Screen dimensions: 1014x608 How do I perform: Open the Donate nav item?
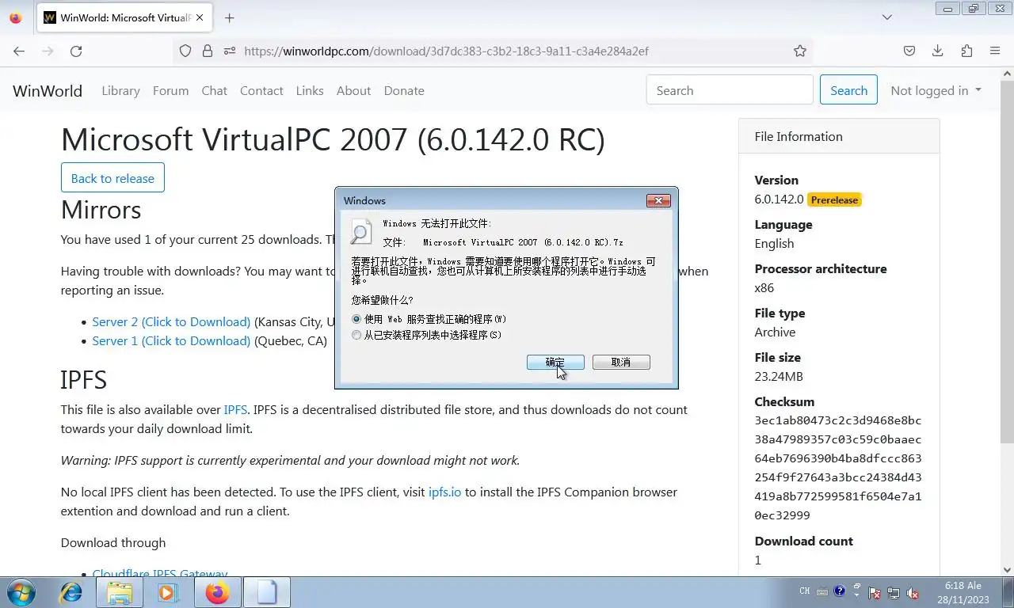coord(404,90)
